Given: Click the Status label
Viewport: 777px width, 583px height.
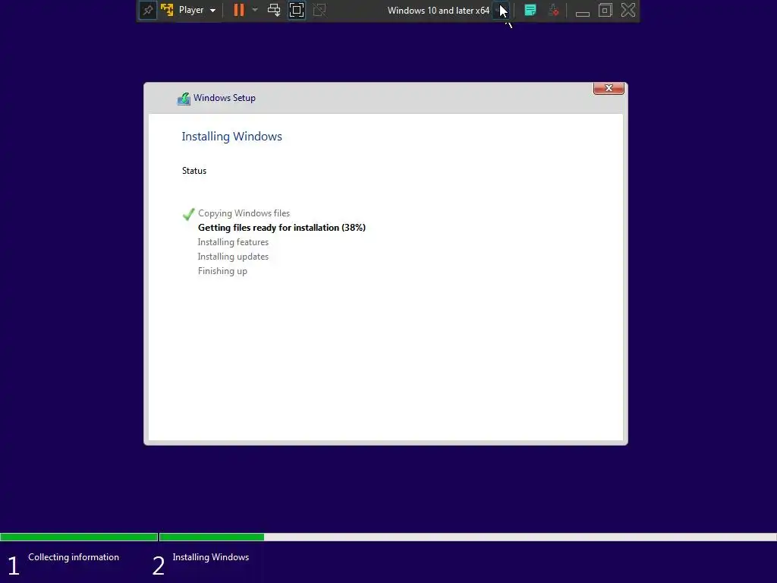Looking at the screenshot, I should 193,171.
